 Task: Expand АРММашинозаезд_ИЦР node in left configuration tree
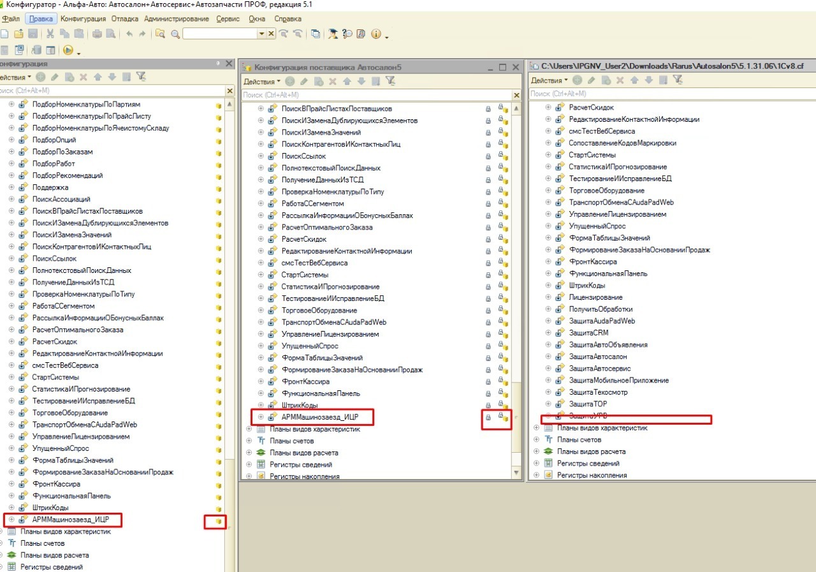pos(11,520)
